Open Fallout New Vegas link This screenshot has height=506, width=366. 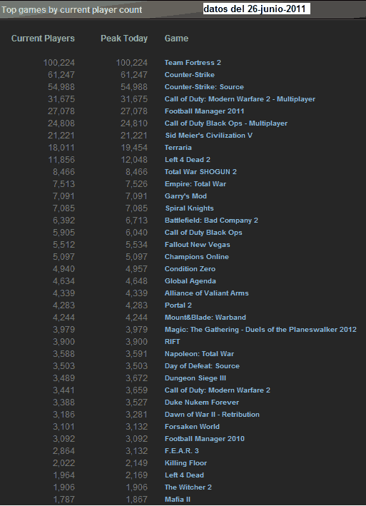[x=198, y=245]
